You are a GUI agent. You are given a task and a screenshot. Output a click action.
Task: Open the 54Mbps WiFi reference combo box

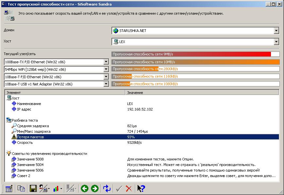tap(106, 69)
